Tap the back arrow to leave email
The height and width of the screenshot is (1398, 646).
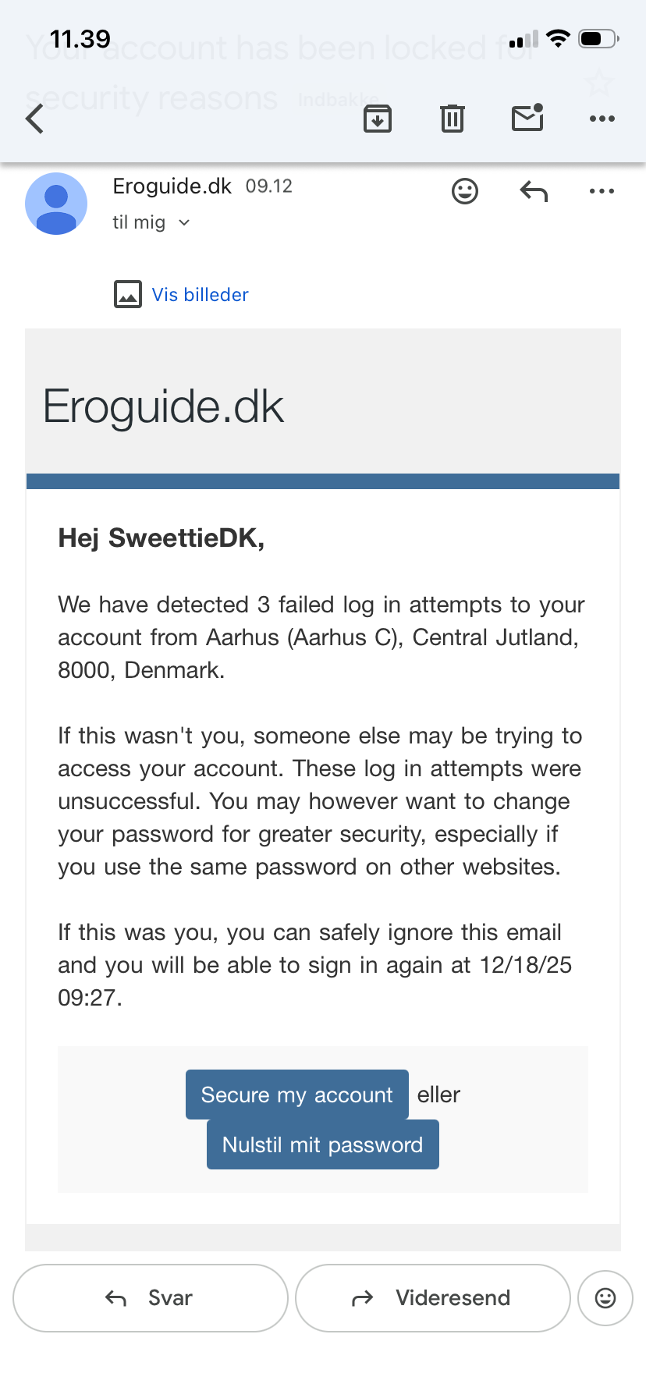(x=35, y=119)
